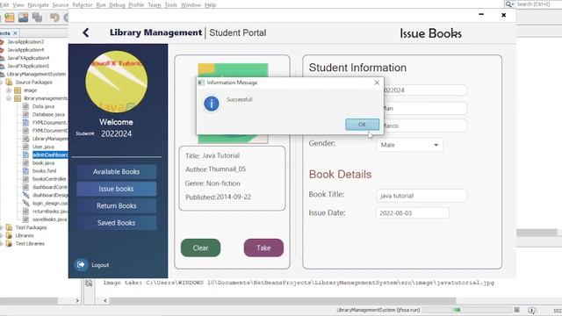Click the stop task icon in NetBeans status bar
Image resolution: width=562 pixels, height=316 pixels.
tap(516, 310)
